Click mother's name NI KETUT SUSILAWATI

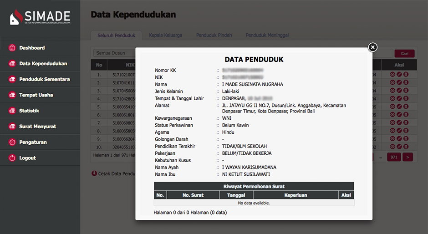pos(246,174)
